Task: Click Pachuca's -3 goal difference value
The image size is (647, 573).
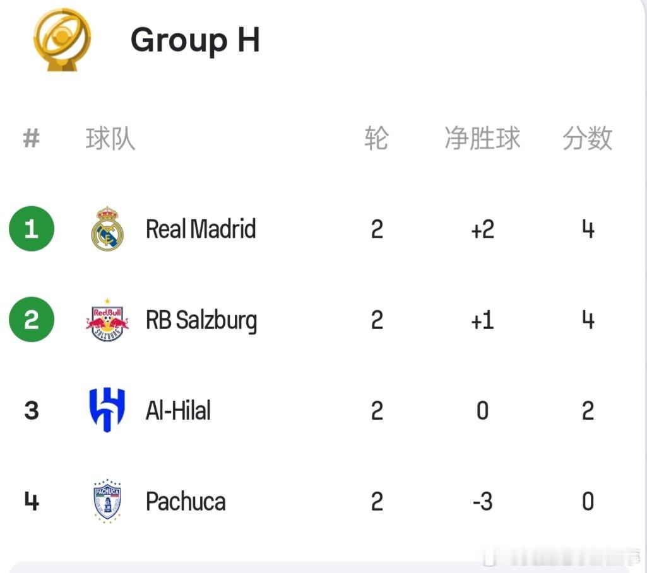Action: tap(482, 502)
